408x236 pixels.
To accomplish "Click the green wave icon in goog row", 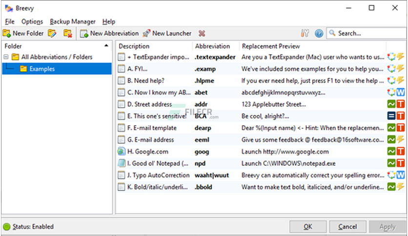I will 391,151.
